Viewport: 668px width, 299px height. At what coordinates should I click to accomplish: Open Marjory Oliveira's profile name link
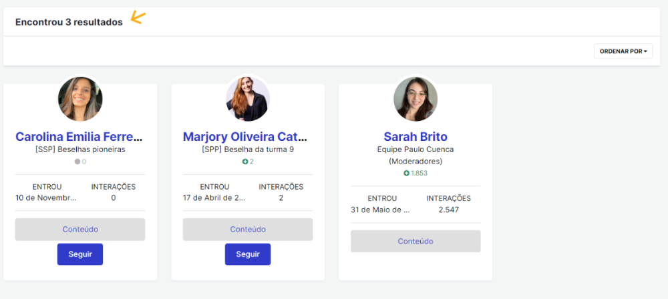pyautogui.click(x=246, y=137)
